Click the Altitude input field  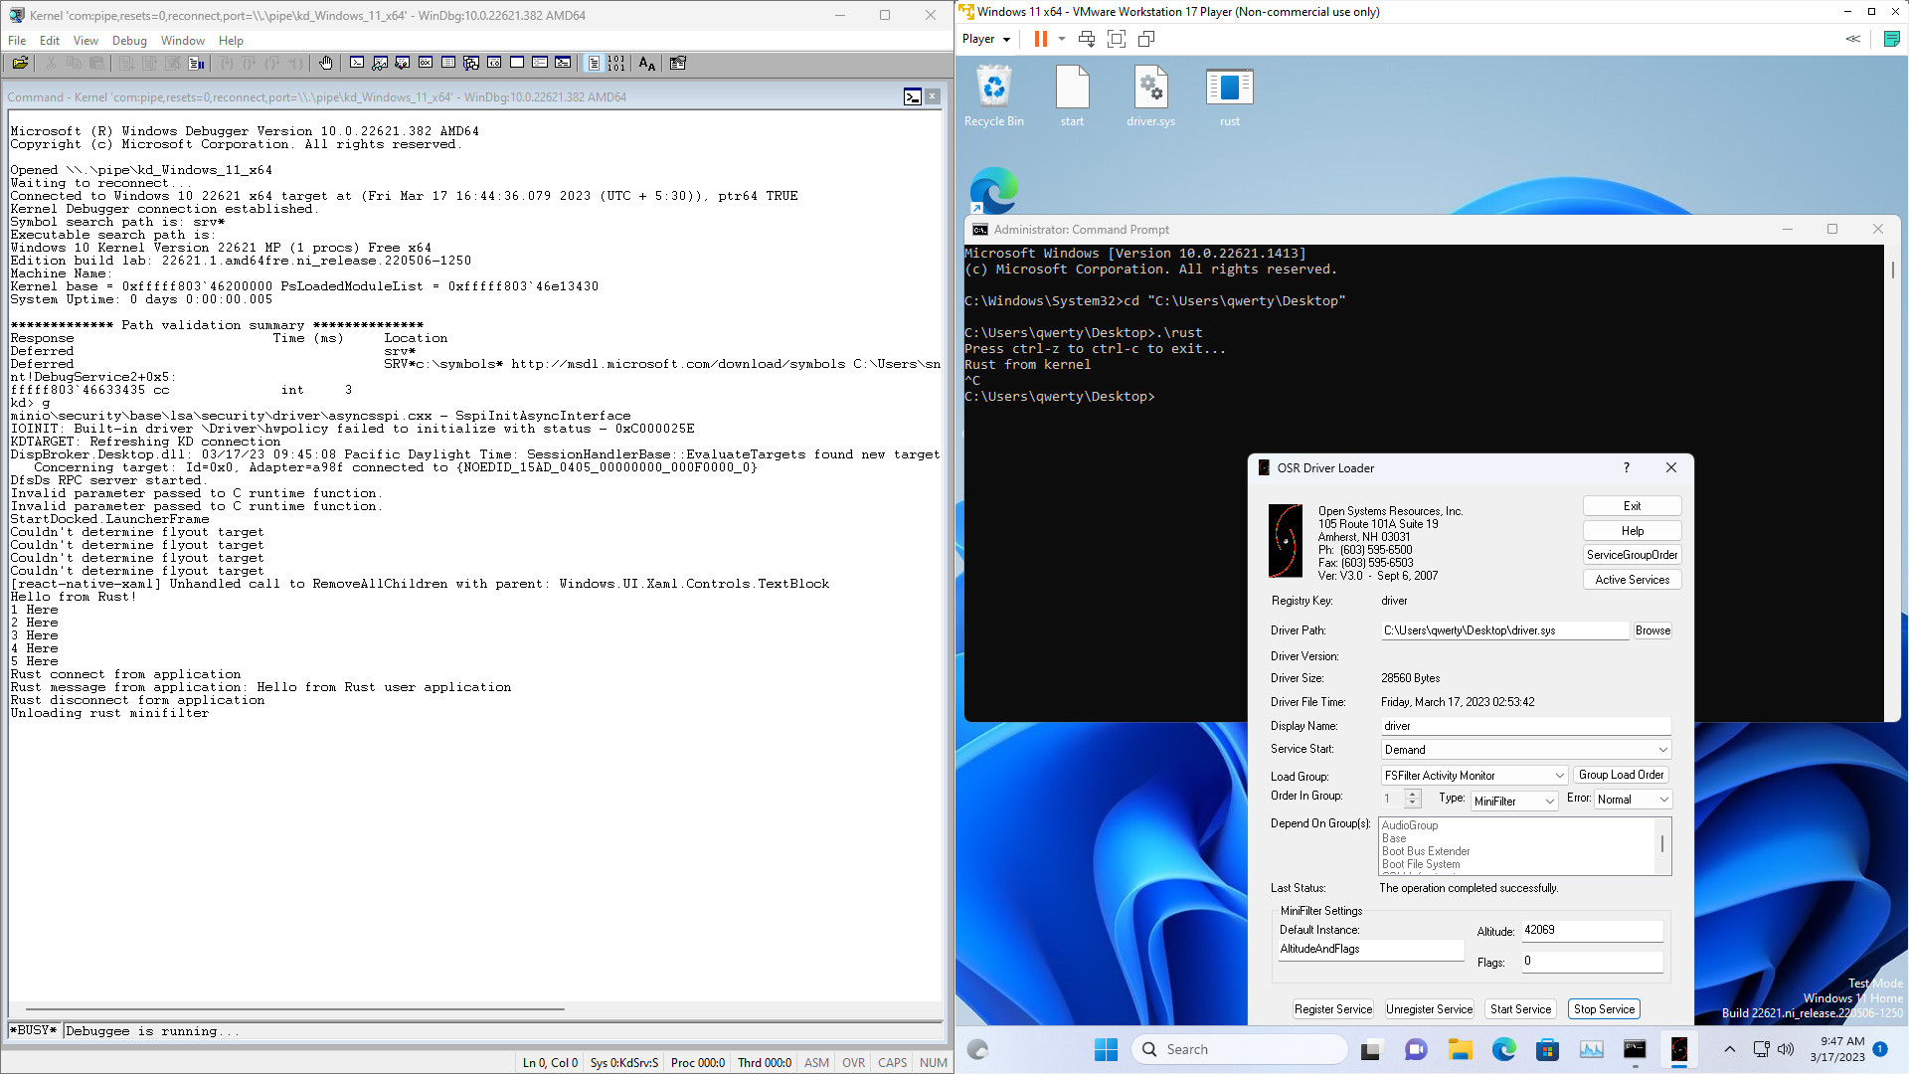click(x=1592, y=931)
